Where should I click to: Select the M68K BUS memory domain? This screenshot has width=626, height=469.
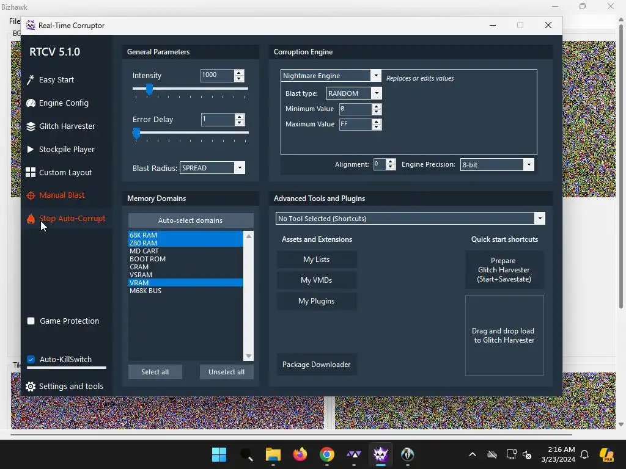click(186, 291)
